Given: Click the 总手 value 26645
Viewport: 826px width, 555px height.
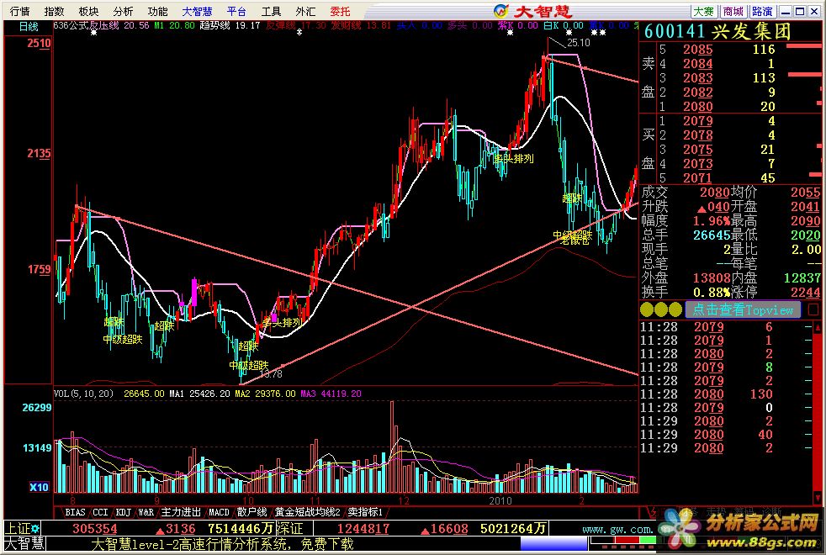Looking at the screenshot, I should pyautogui.click(x=711, y=235).
